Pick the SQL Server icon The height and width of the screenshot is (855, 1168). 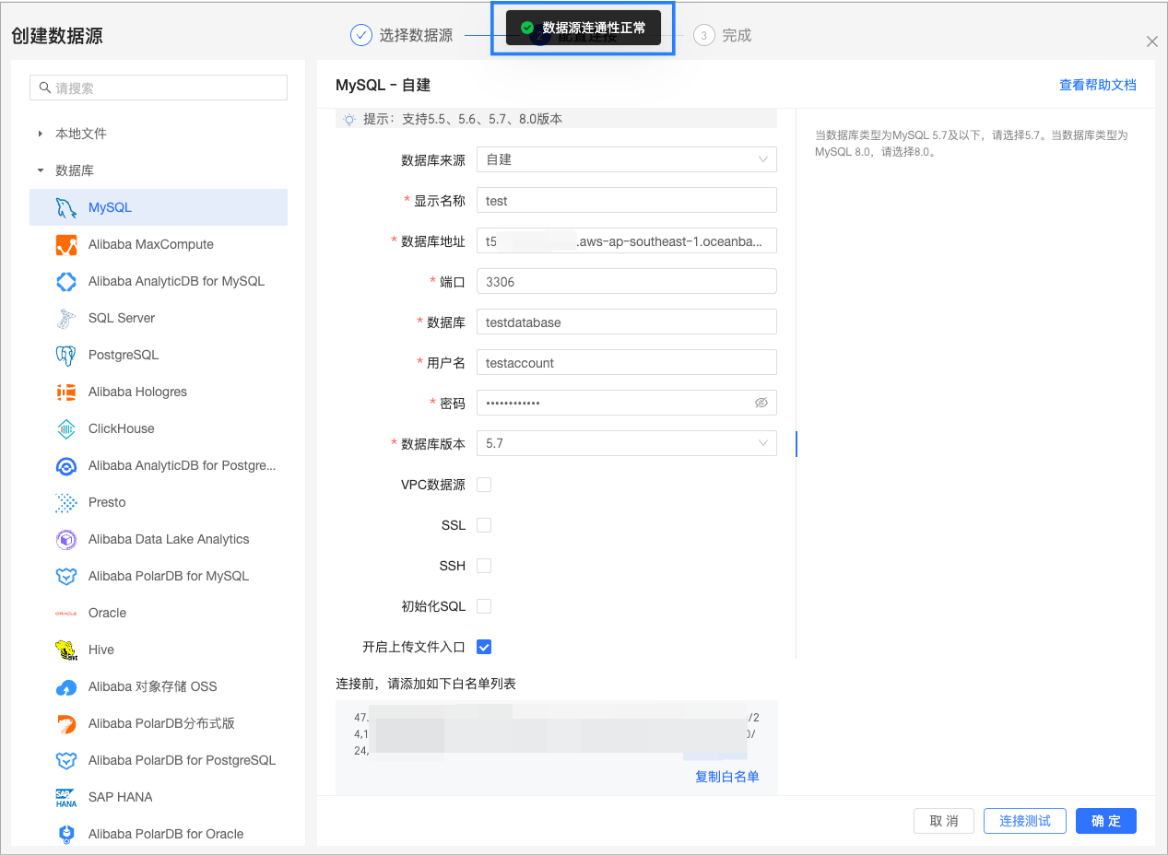[65, 318]
